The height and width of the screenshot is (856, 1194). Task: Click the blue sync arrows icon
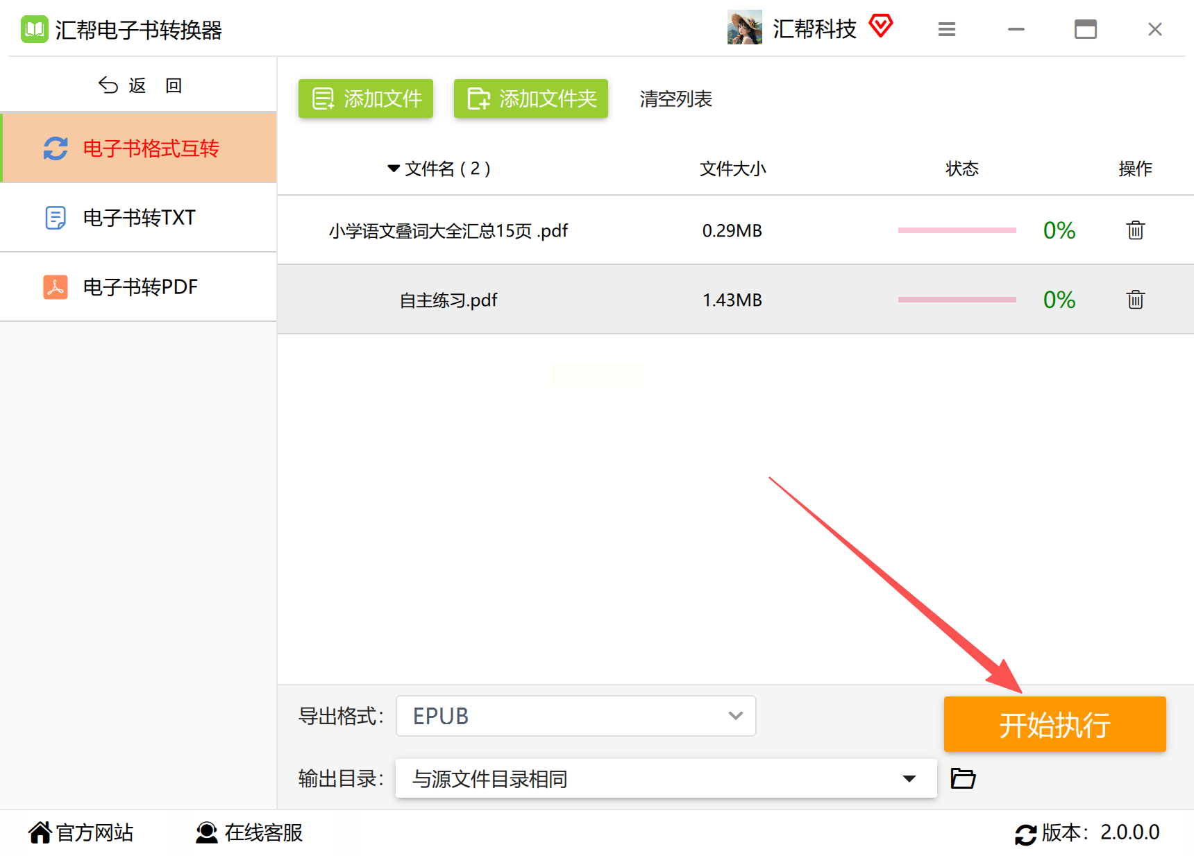pos(56,148)
